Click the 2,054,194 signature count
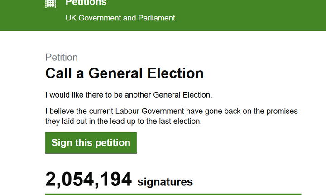 tap(88, 180)
